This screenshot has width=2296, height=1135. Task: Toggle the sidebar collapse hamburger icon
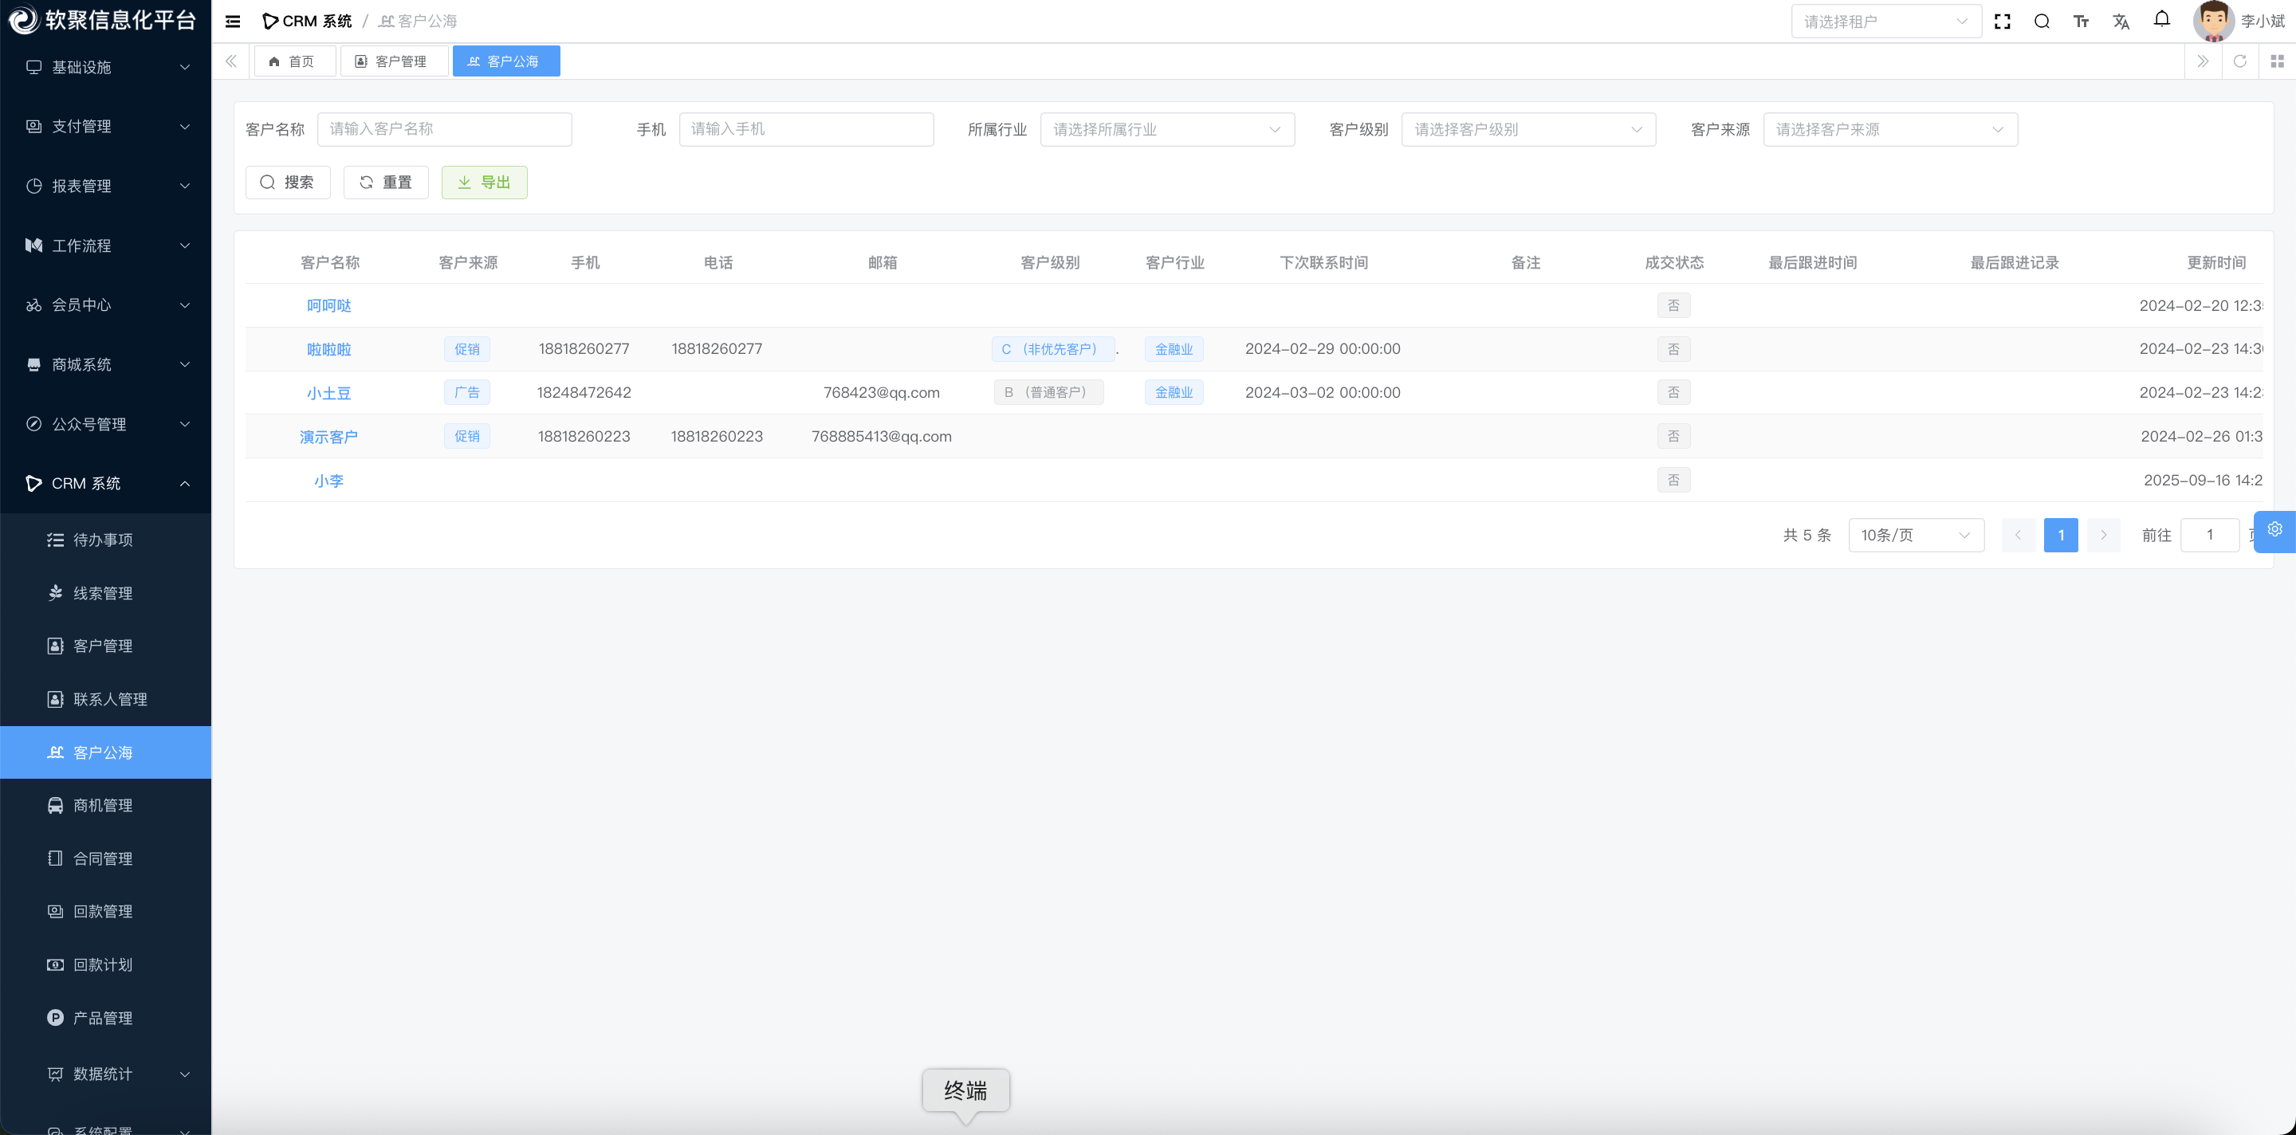pyautogui.click(x=233, y=22)
